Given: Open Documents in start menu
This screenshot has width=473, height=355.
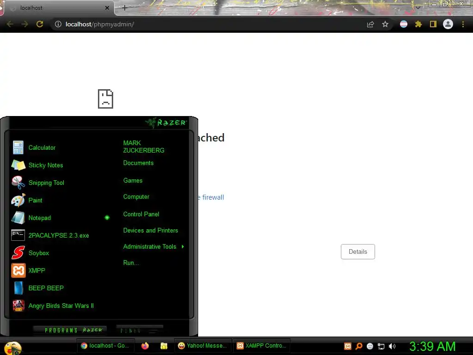Looking at the screenshot, I should click(x=138, y=163).
